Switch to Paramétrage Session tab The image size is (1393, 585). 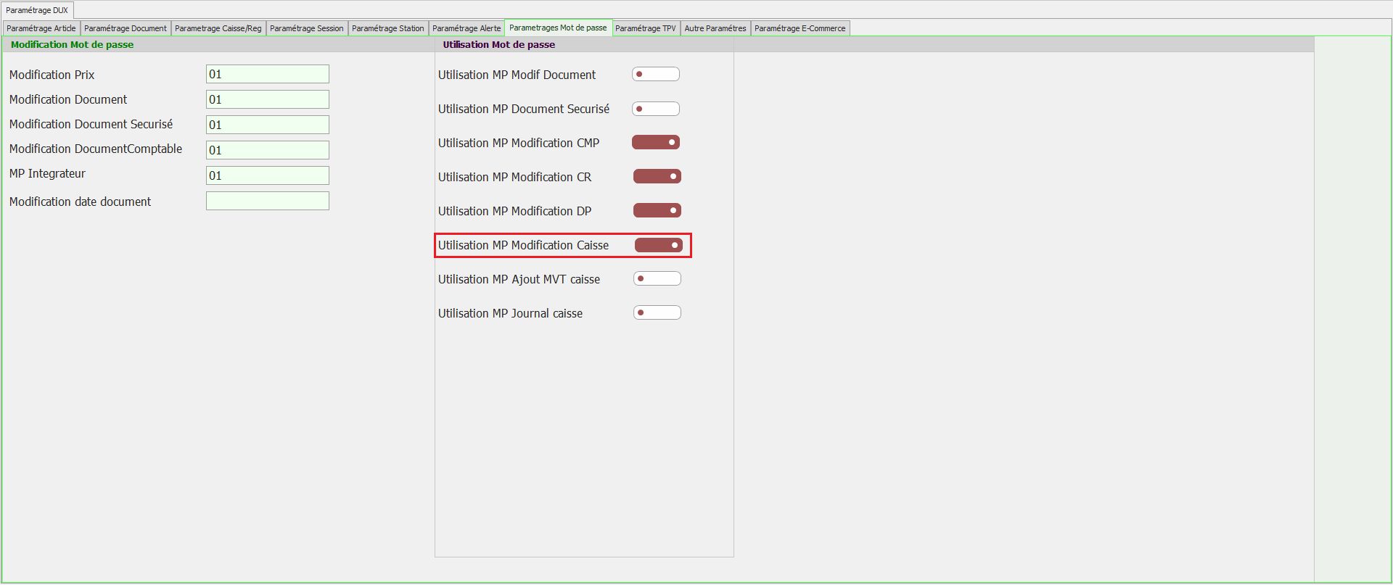[307, 28]
